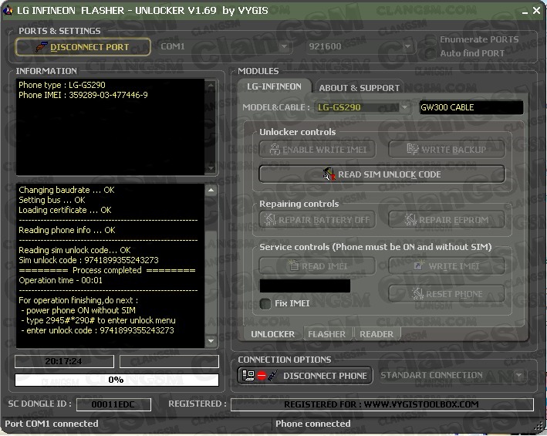Select the READER bottom tab
This screenshot has width=547, height=436.
[x=376, y=334]
